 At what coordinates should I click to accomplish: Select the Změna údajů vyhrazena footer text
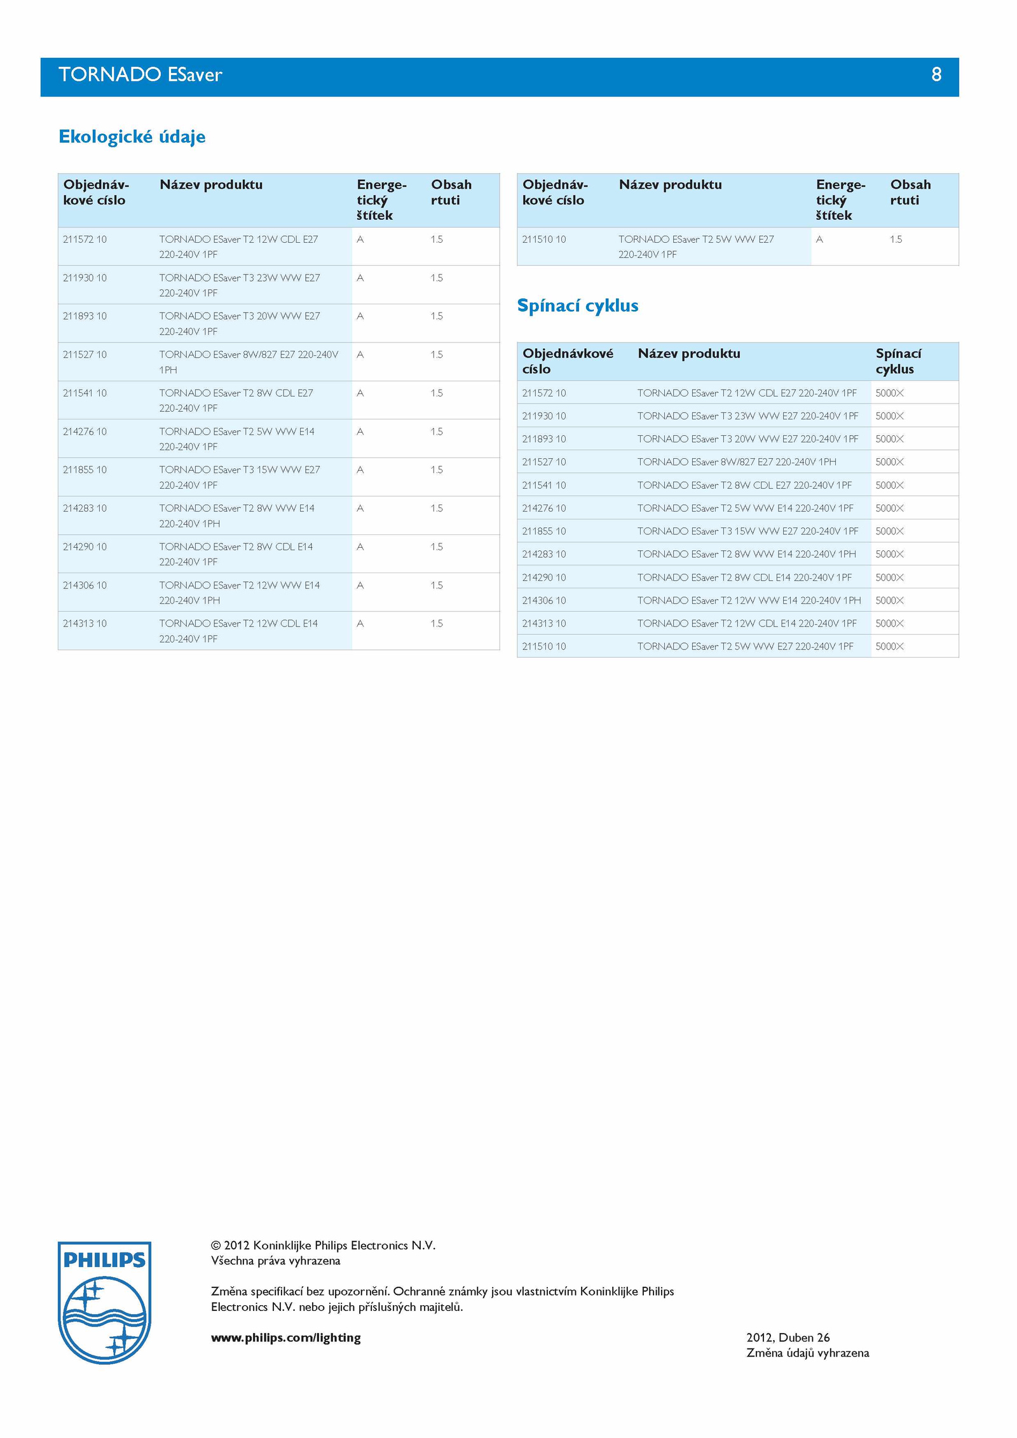coord(807,1353)
